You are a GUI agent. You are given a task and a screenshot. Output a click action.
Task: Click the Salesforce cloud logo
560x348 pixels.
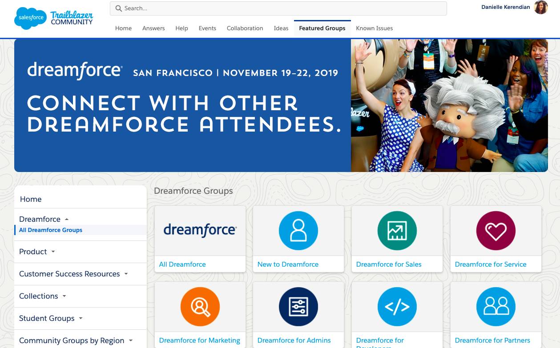30,18
